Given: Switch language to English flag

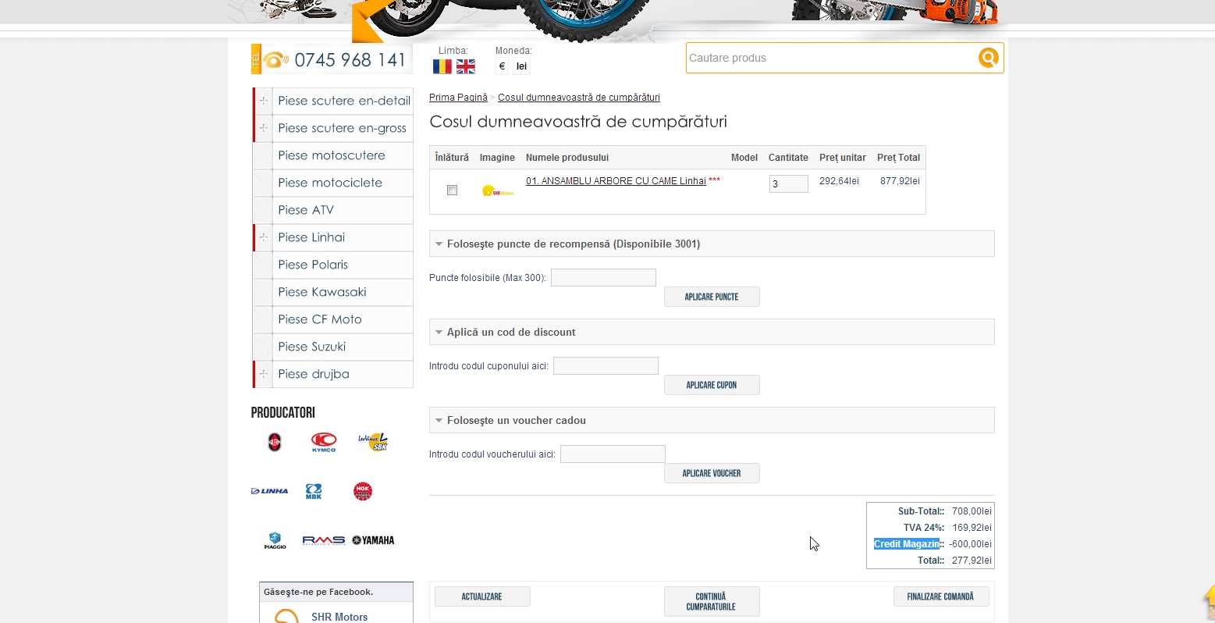Looking at the screenshot, I should (466, 67).
